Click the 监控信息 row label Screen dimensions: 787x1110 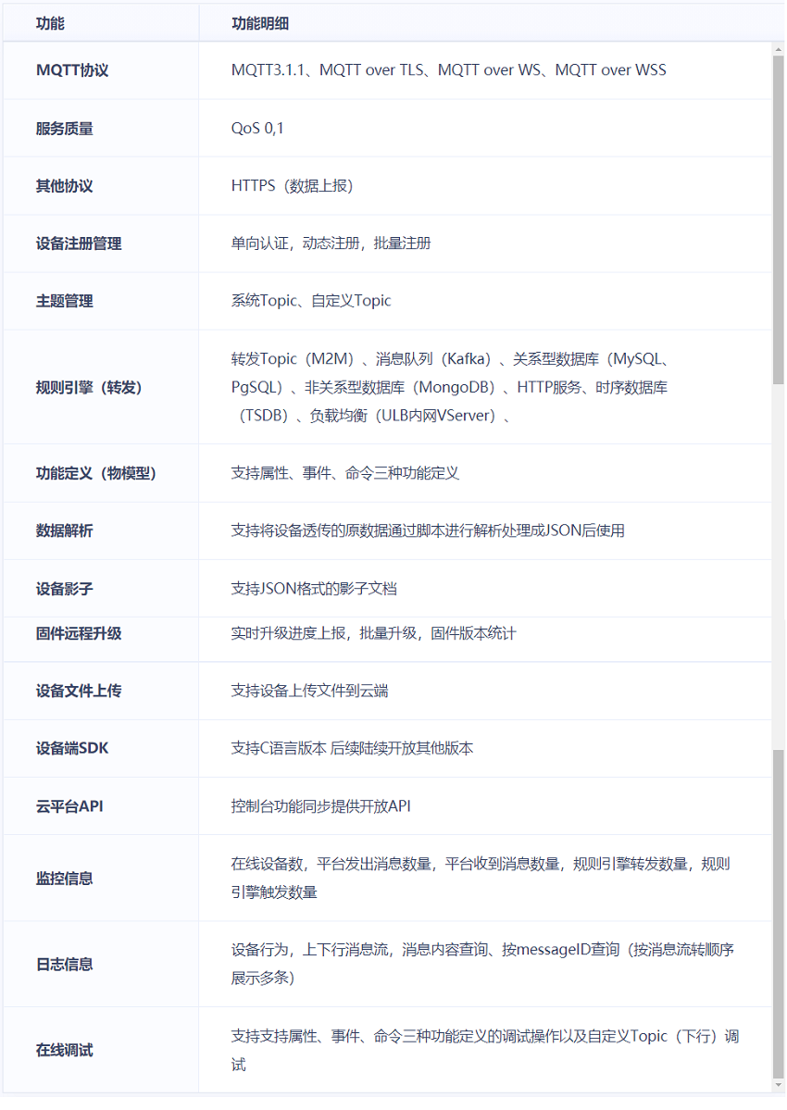pyautogui.click(x=65, y=879)
